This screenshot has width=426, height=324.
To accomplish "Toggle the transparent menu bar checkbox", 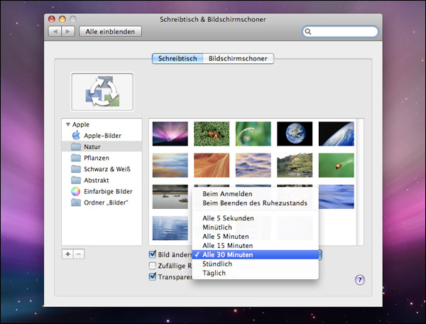I will [x=153, y=277].
